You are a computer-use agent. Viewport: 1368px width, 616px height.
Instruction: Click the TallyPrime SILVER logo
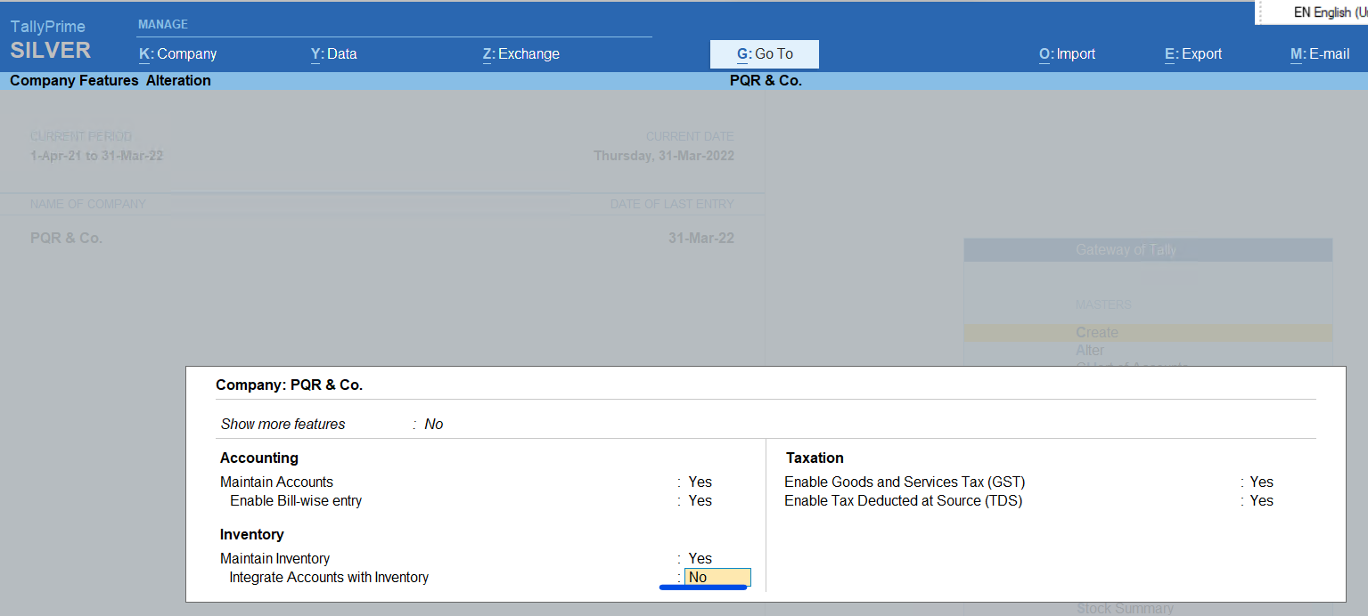[51, 40]
